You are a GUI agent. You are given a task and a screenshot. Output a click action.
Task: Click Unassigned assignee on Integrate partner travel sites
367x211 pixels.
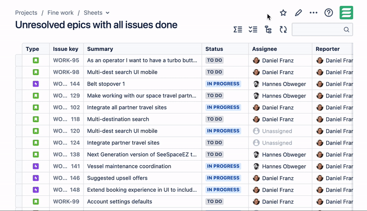pos(272,143)
